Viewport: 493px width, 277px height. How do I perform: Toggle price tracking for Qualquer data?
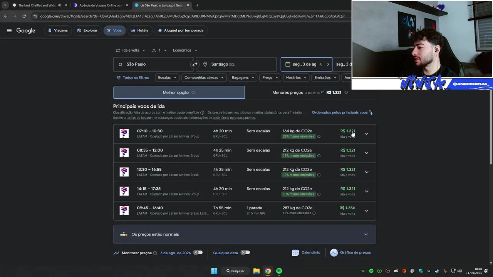coord(245,252)
